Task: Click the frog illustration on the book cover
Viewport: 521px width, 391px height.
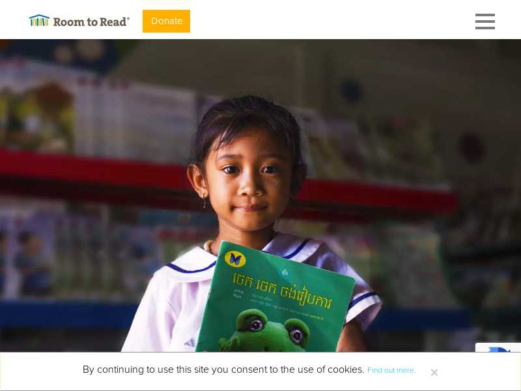Action: [266, 331]
